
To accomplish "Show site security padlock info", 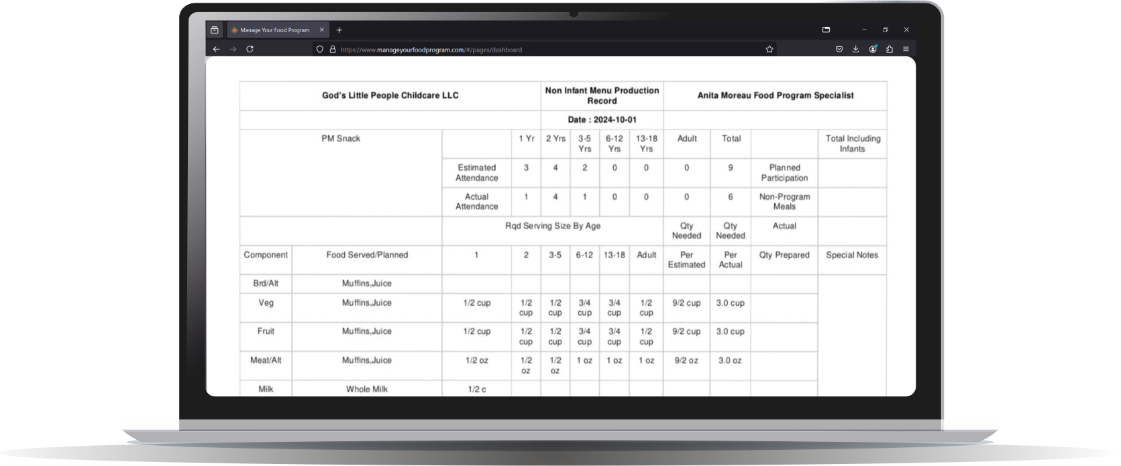I will click(x=332, y=49).
